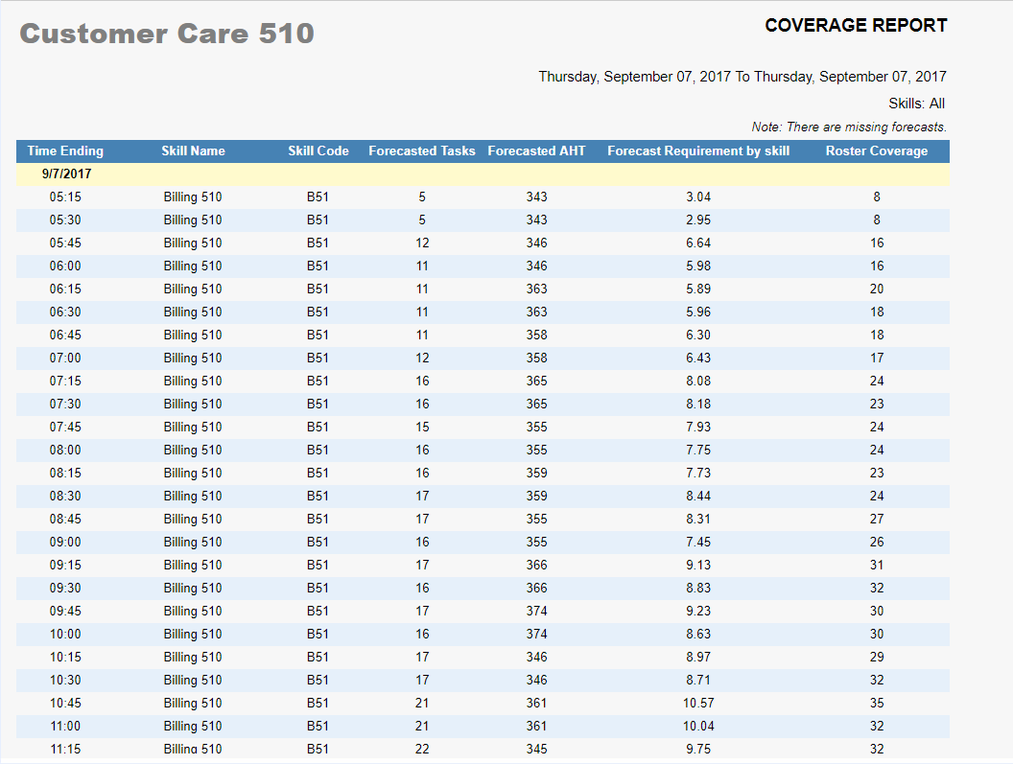Click the Customer Care 510 title
Image resolution: width=1013 pixels, height=764 pixels.
coord(167,34)
